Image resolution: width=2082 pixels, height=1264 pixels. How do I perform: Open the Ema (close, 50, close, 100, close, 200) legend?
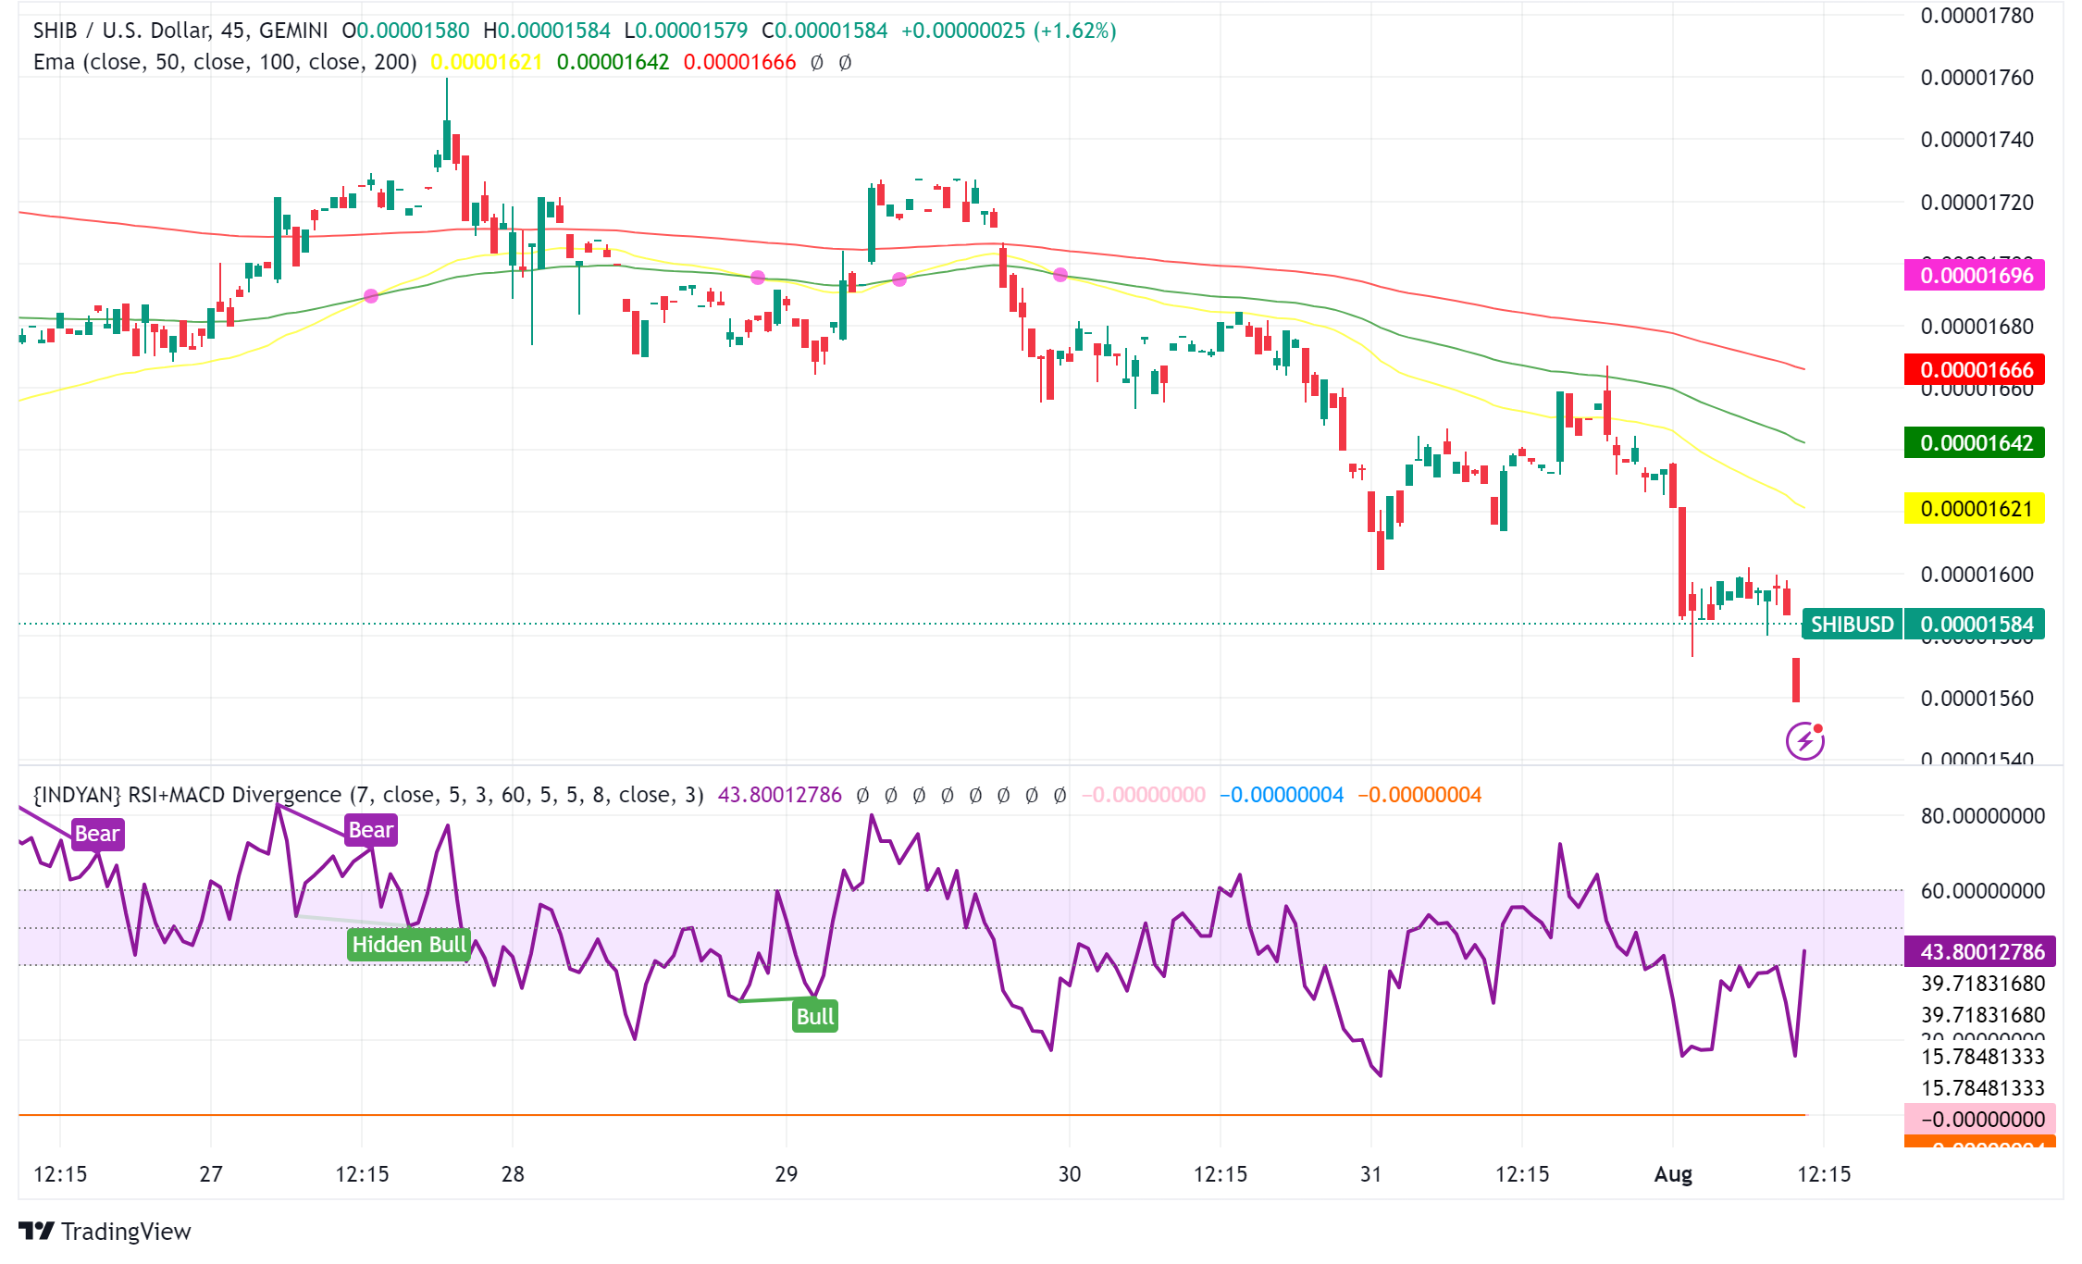click(225, 62)
